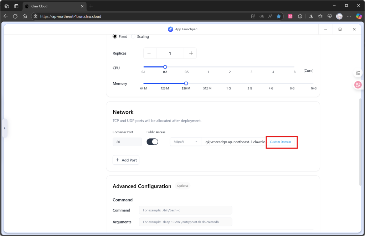Open the Favorites list icon
This screenshot has width=365, height=236.
click(x=320, y=16)
